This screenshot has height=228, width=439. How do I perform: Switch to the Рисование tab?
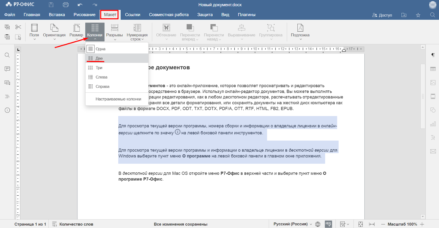pos(85,15)
